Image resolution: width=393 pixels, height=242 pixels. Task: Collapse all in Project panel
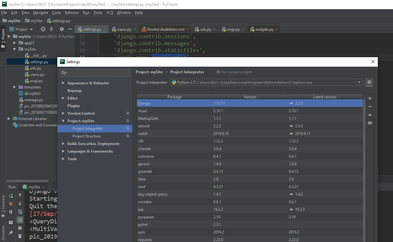(51, 29)
